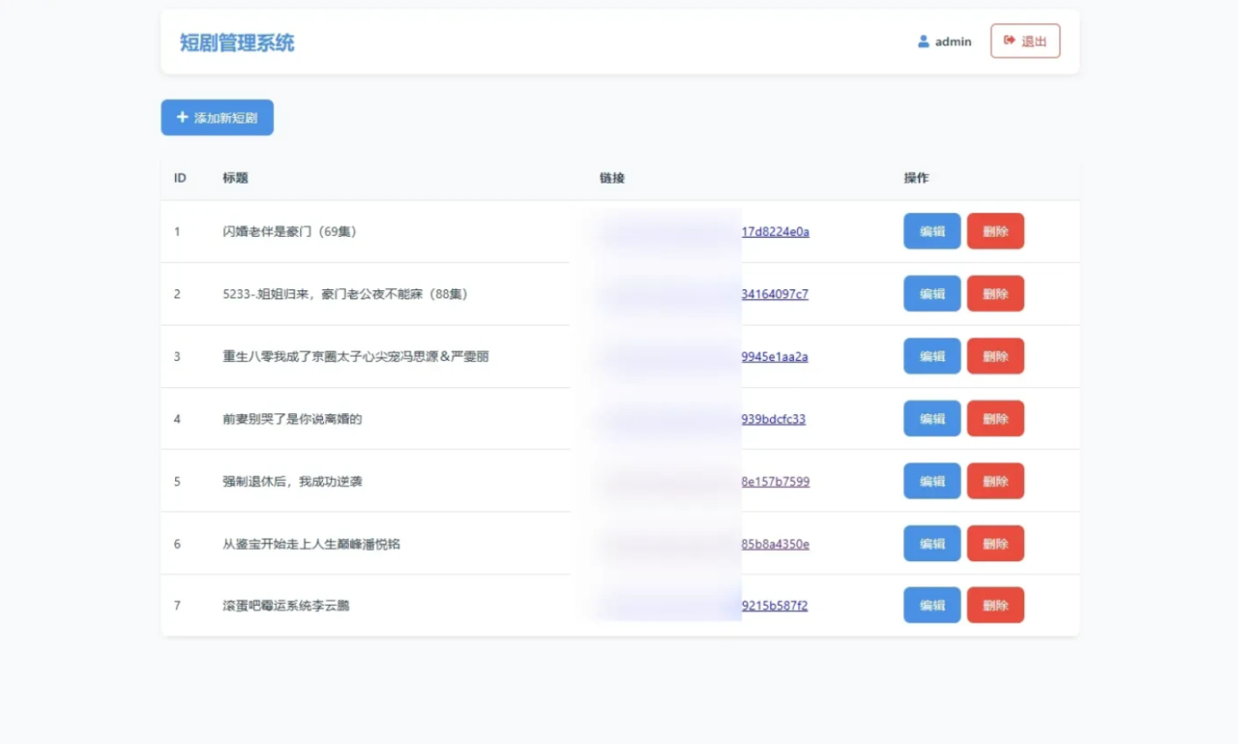
Task: Click the 链接 column header
Action: 612,178
